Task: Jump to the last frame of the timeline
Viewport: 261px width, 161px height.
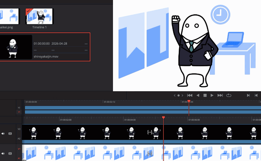Action: coord(220,96)
